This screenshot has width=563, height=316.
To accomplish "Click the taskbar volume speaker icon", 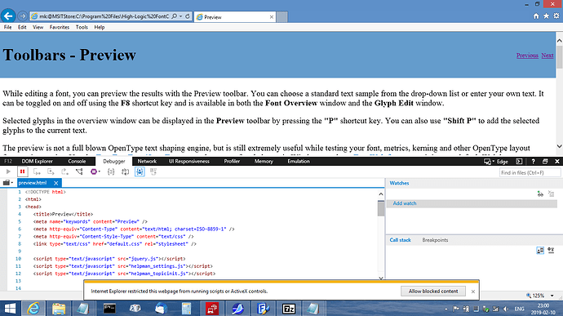I will [x=506, y=309].
